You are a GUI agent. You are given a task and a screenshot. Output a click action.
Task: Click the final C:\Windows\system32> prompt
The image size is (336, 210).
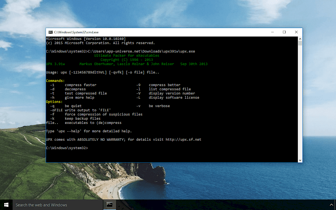coord(67,148)
